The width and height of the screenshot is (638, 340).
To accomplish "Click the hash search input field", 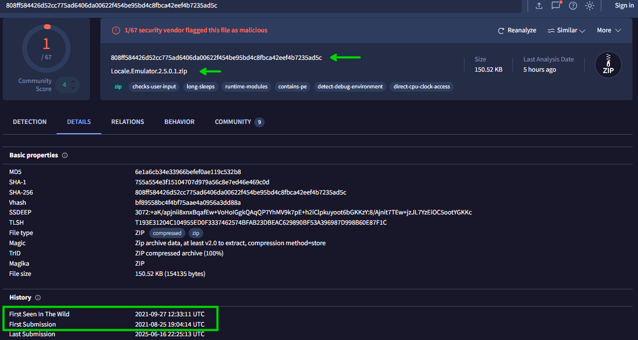I will point(259,5).
